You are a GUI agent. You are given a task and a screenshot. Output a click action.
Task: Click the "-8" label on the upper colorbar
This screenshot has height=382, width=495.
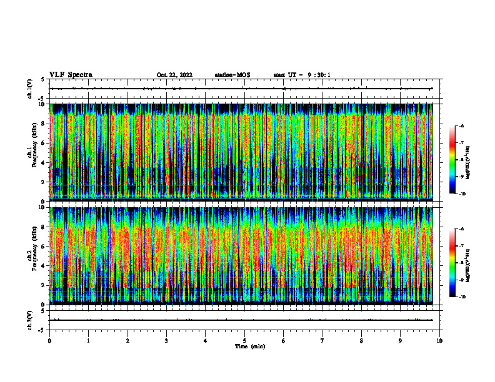[x=461, y=160]
